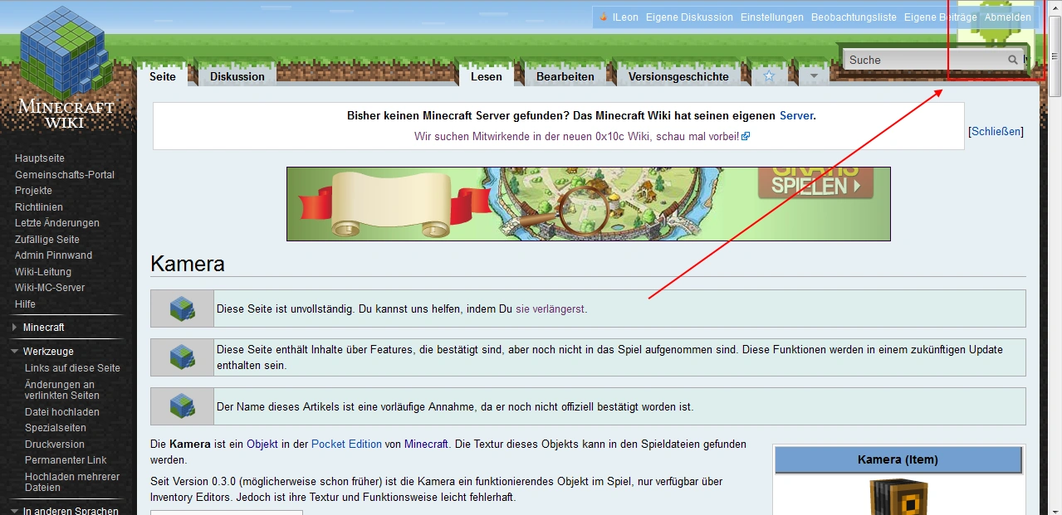The width and height of the screenshot is (1062, 515).
Task: Select the Lesen tab
Action: point(487,76)
